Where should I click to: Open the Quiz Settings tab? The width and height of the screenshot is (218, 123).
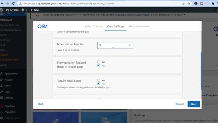[x=115, y=26]
